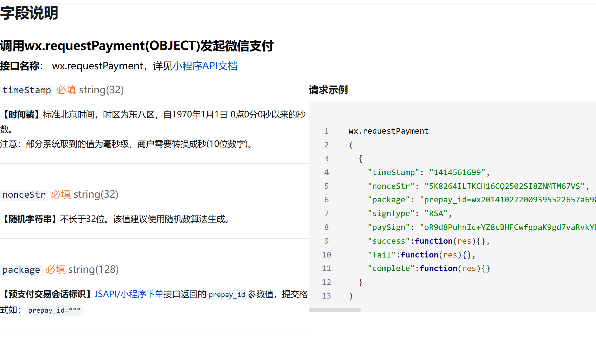
Task: Open the 小程序API文档 link
Action: (x=205, y=66)
